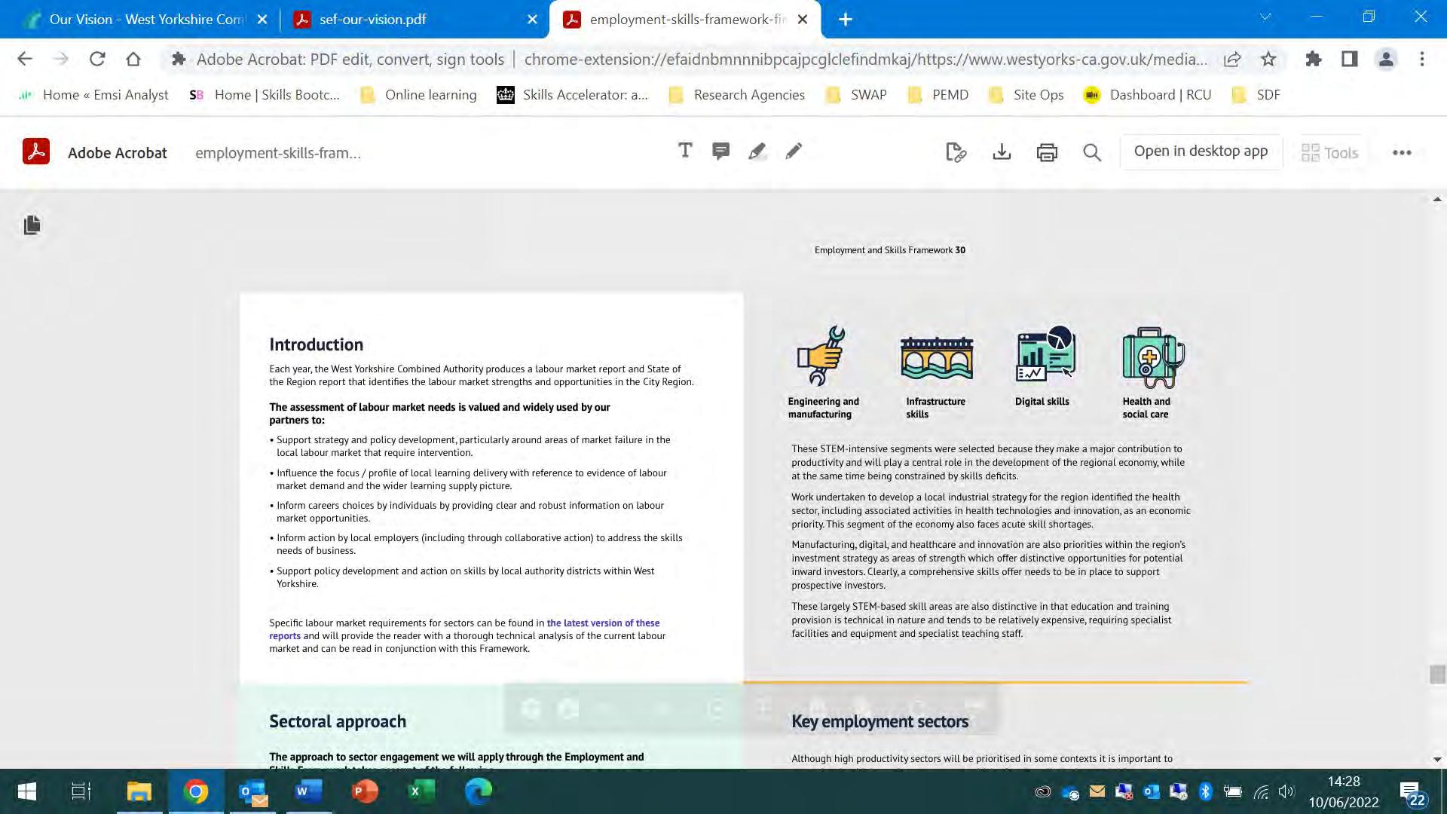Click the Add Comment speech bubble icon
Viewport: 1447px width, 814px height.
[720, 151]
